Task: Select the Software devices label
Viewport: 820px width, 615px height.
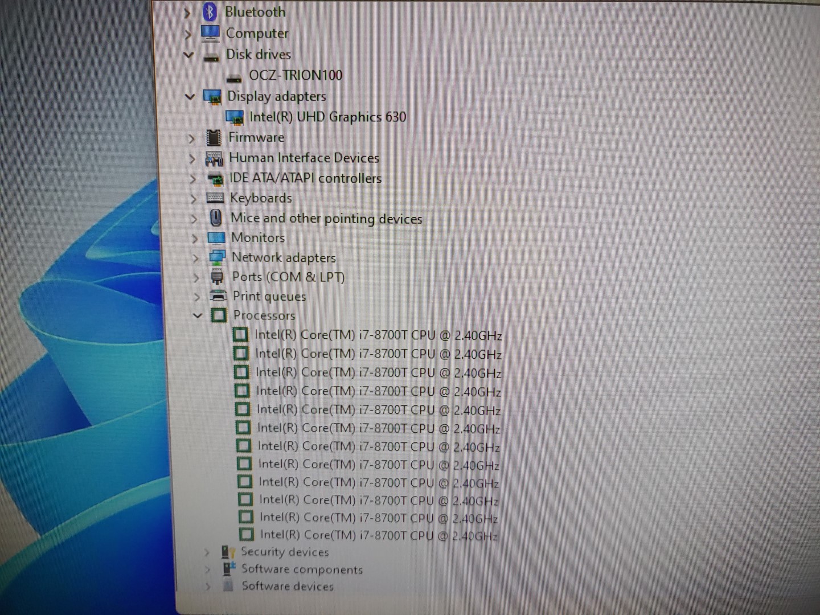Action: [x=288, y=586]
